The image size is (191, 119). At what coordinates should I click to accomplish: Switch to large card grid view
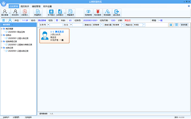tap(171, 25)
